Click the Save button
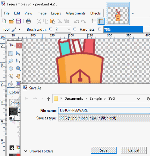Screen dimensions: 150x156 104,150
